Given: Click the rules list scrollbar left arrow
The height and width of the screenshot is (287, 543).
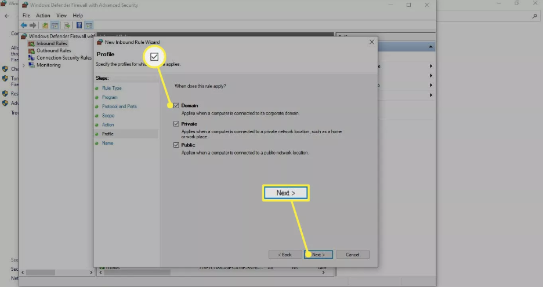Looking at the screenshot, I should coord(101,273).
